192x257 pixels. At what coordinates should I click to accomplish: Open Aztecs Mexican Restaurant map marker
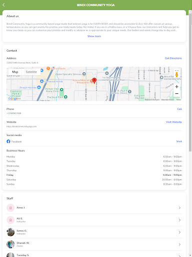click(x=91, y=81)
